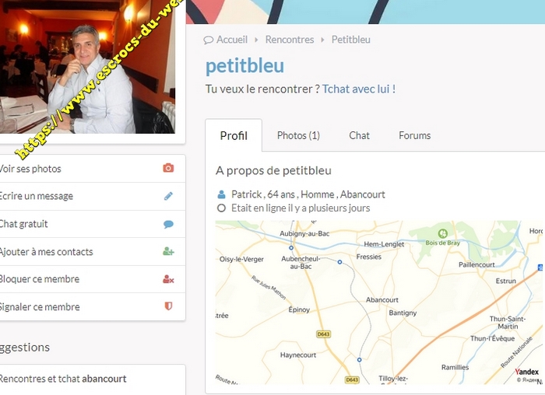Click the Yandex logo on the map
The image size is (545, 395).
[526, 372]
